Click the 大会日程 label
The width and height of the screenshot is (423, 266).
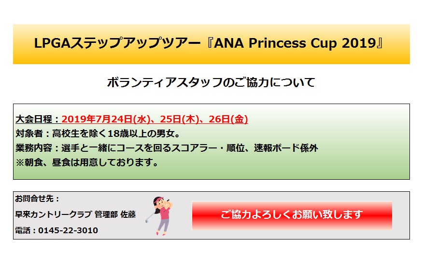pos(35,119)
